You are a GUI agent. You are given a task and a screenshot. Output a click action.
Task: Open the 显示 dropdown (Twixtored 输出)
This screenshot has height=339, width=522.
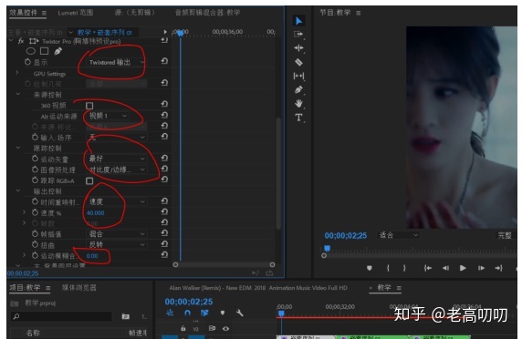116,62
